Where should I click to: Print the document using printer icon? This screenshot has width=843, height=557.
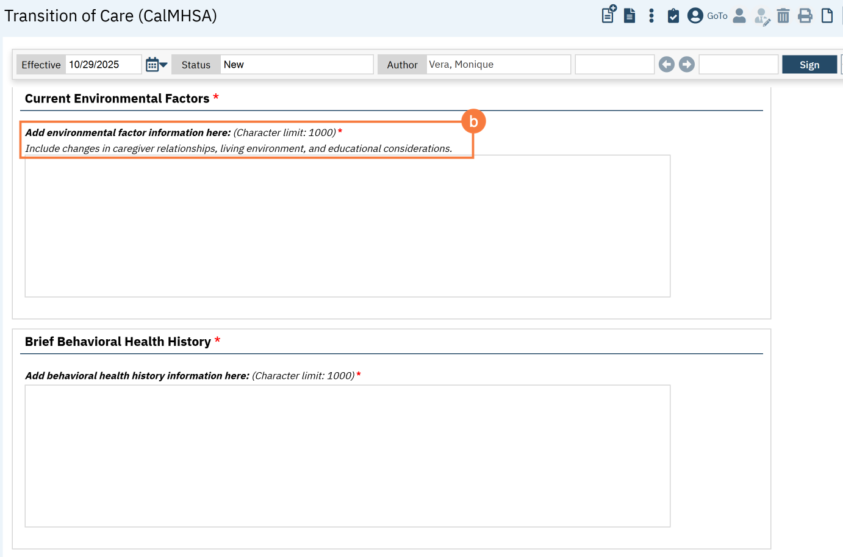805,15
